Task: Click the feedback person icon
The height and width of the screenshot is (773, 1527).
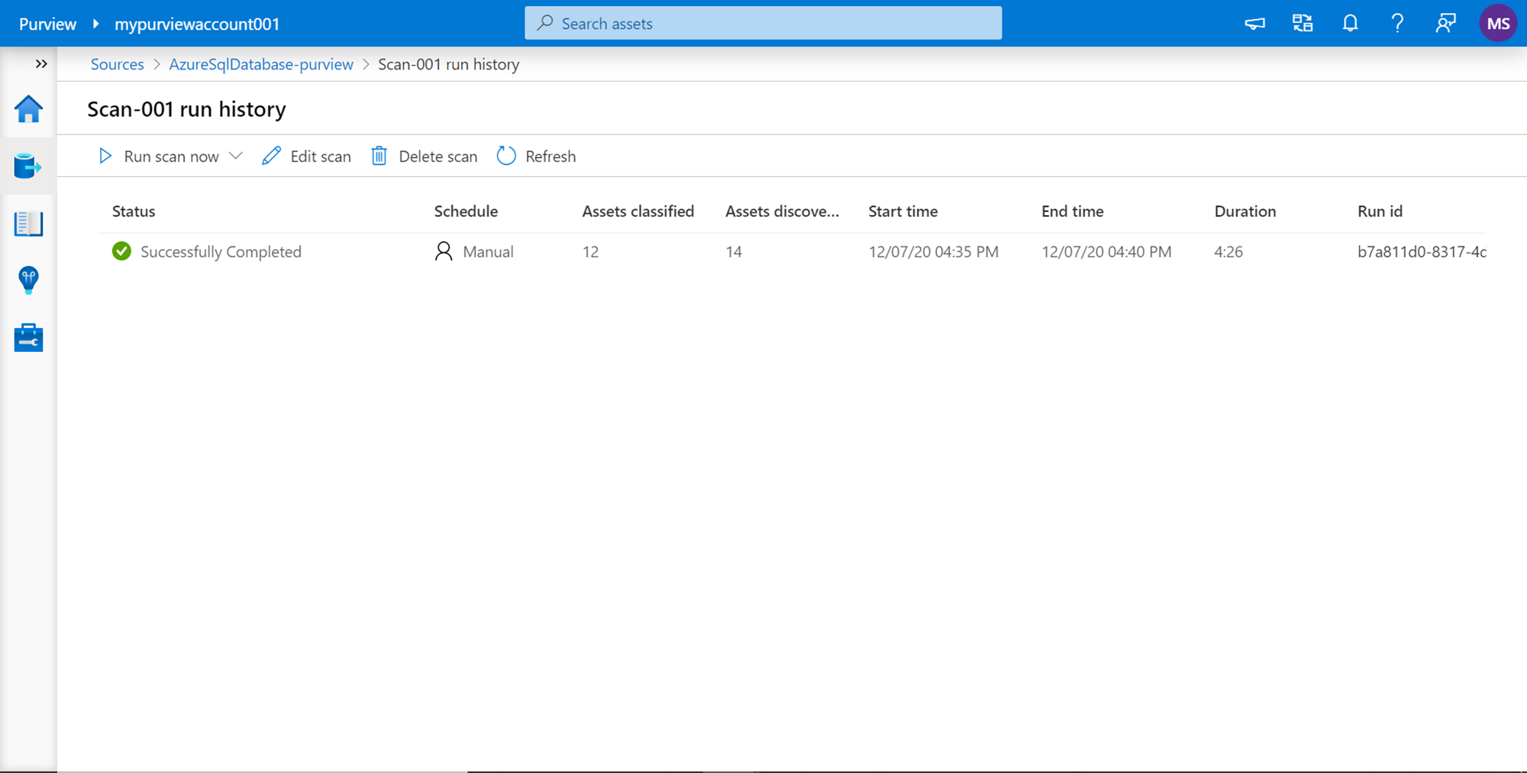Action: 1445,24
